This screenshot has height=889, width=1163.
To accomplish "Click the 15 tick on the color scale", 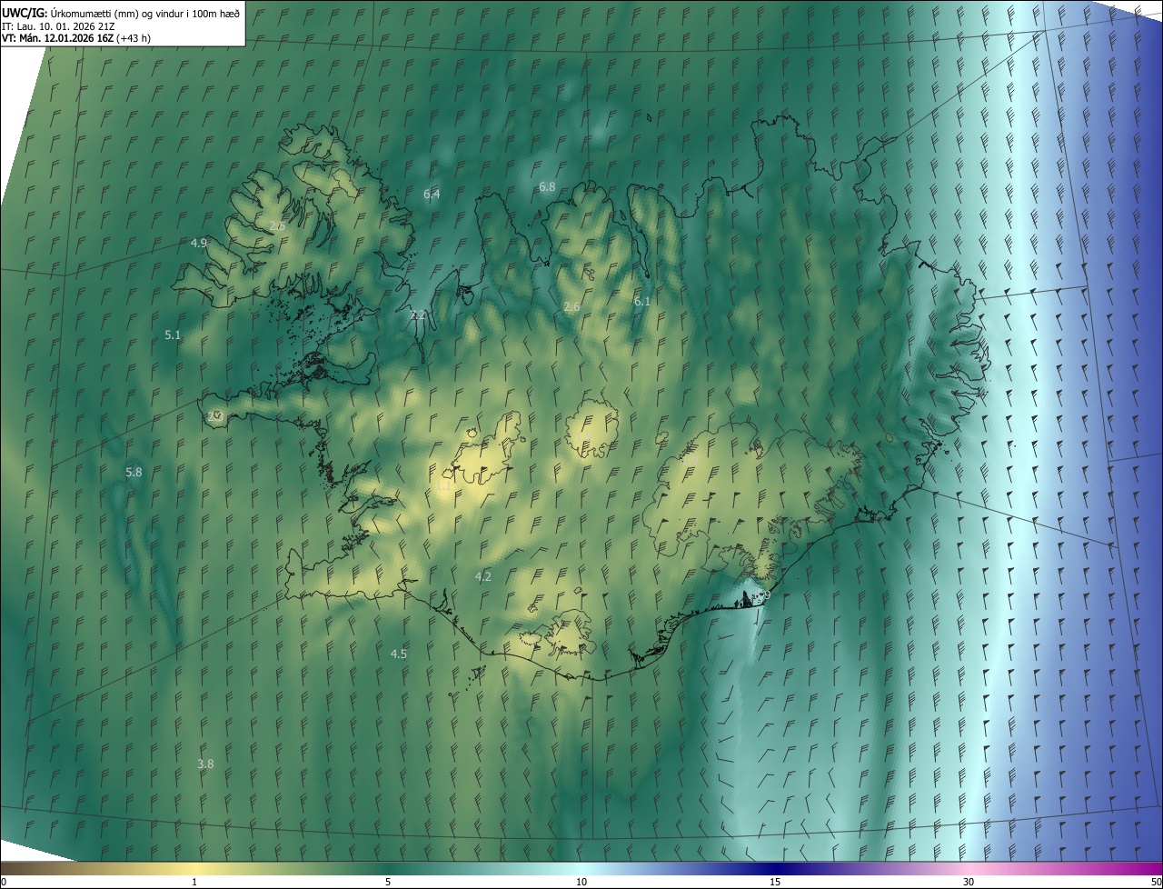I will 775,882.
